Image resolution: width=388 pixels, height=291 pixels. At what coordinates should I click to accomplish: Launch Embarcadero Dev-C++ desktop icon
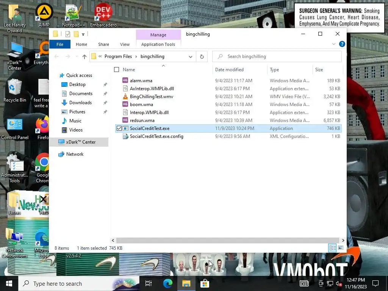tap(103, 15)
